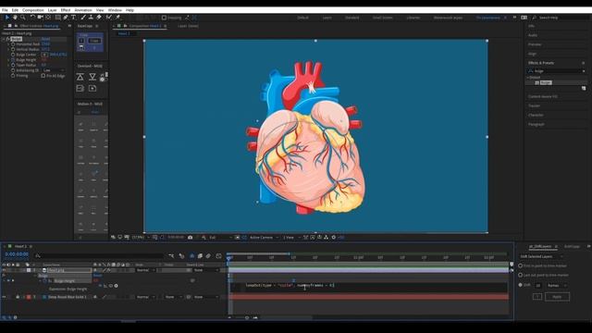The height and width of the screenshot is (333, 592).
Task: Select the Rectangle shape tool
Action: click(x=57, y=18)
